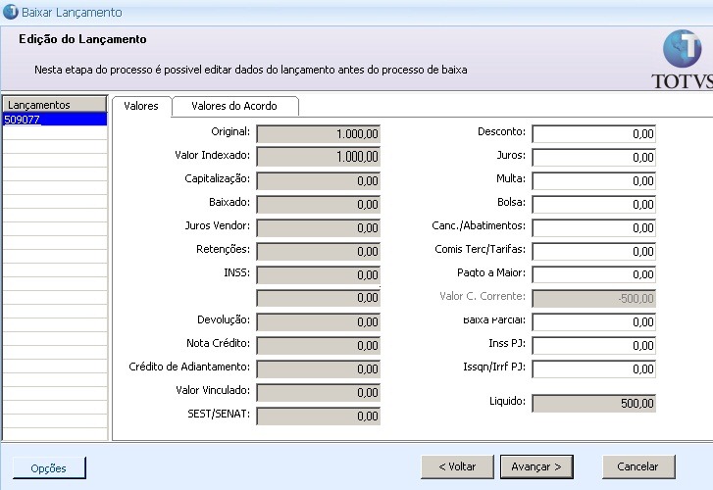This screenshot has height=490, width=713.
Task: Click the Desconto input field
Action: click(594, 133)
